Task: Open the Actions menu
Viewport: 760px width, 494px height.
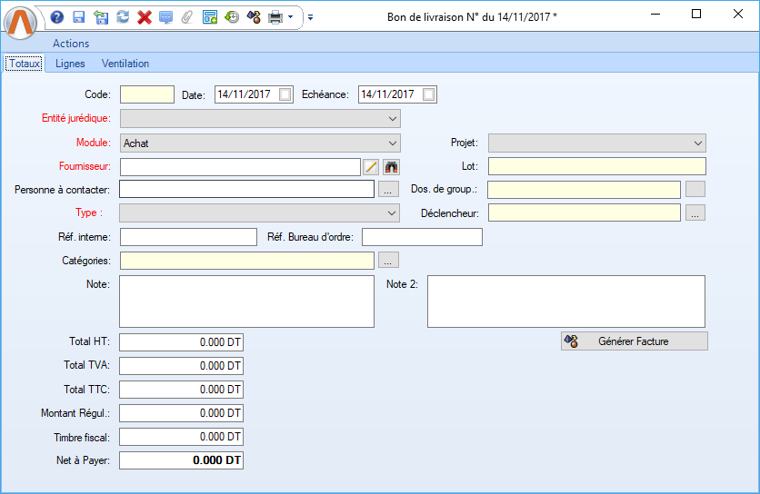Action: [x=71, y=43]
